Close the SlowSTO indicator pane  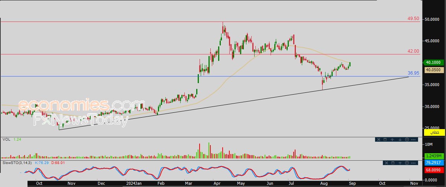coord(387,163)
